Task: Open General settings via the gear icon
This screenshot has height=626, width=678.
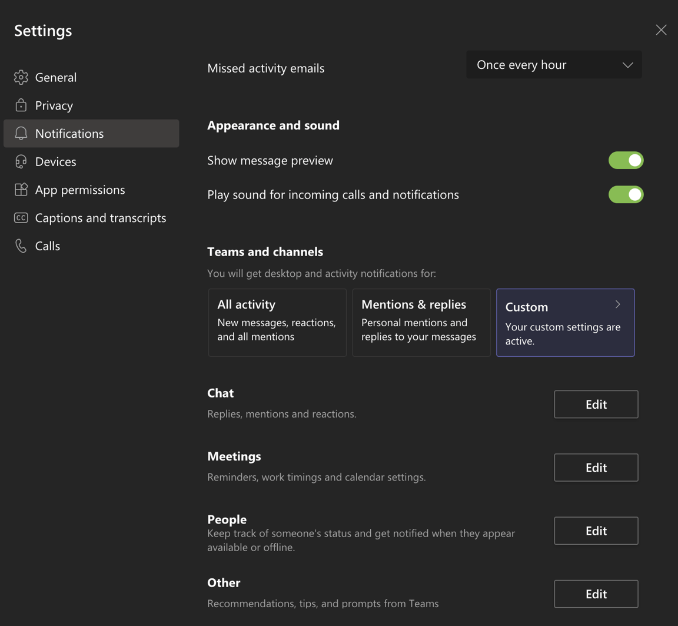Action: point(21,77)
